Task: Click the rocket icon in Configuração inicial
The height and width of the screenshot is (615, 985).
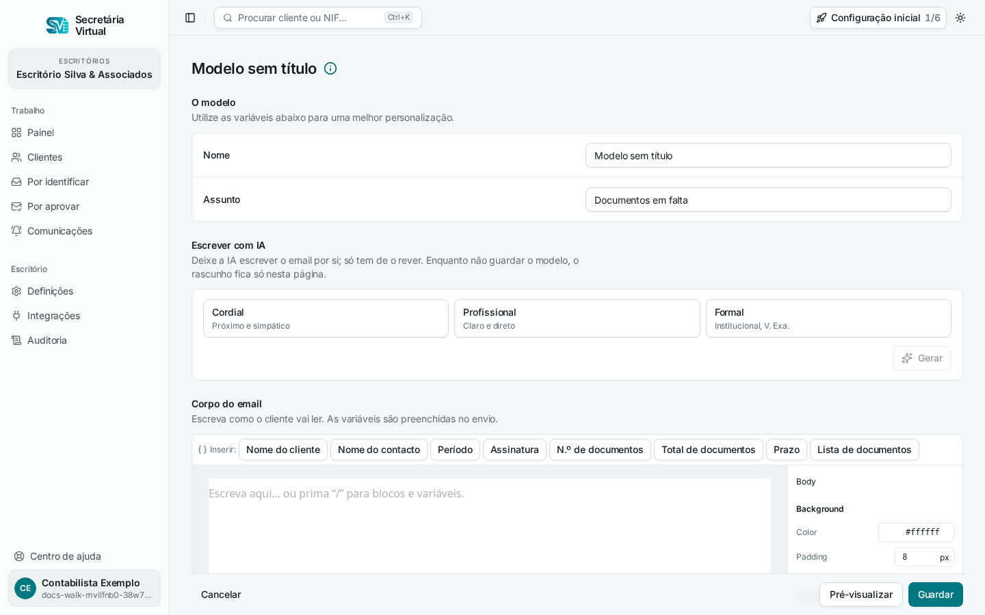Action: pos(822,18)
